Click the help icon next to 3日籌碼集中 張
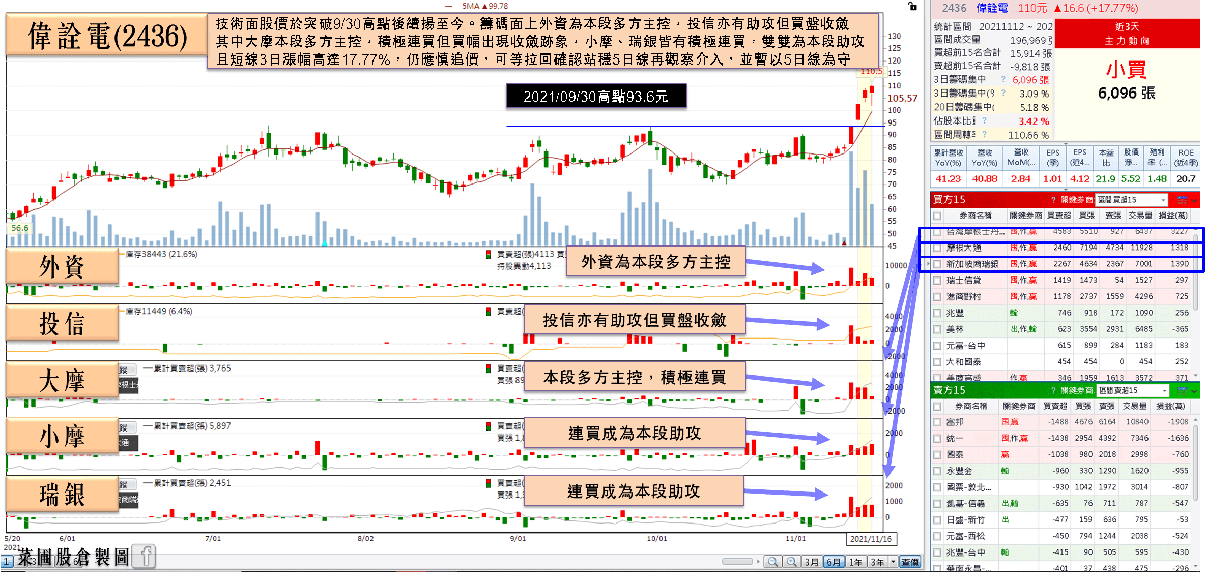The width and height of the screenshot is (1205, 584). point(1003,79)
